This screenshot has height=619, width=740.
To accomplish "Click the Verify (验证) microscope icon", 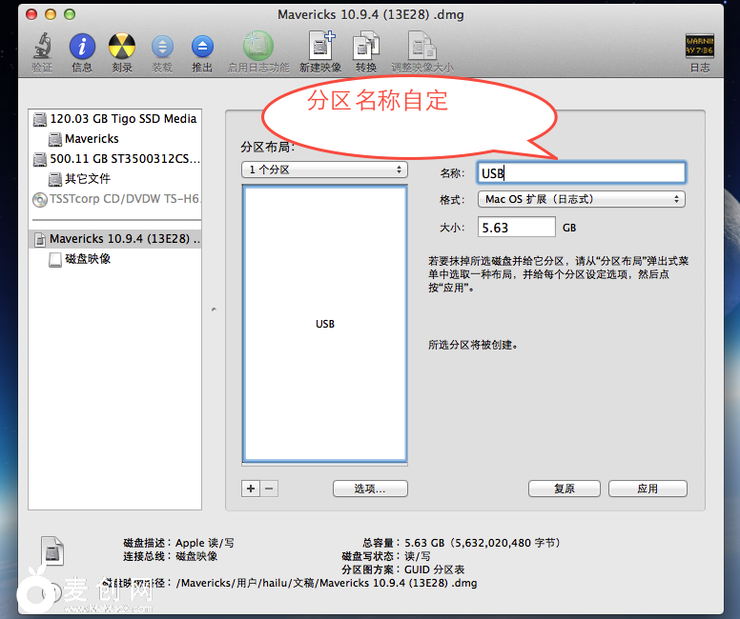I will coord(42,48).
